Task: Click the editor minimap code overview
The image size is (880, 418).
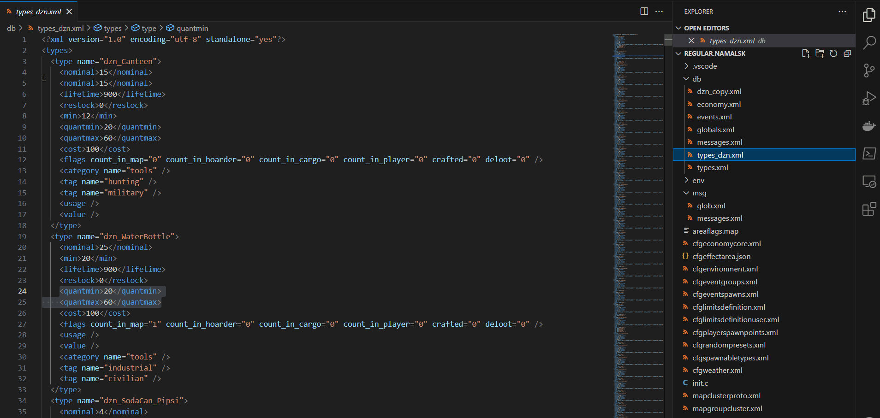Action: [638, 226]
